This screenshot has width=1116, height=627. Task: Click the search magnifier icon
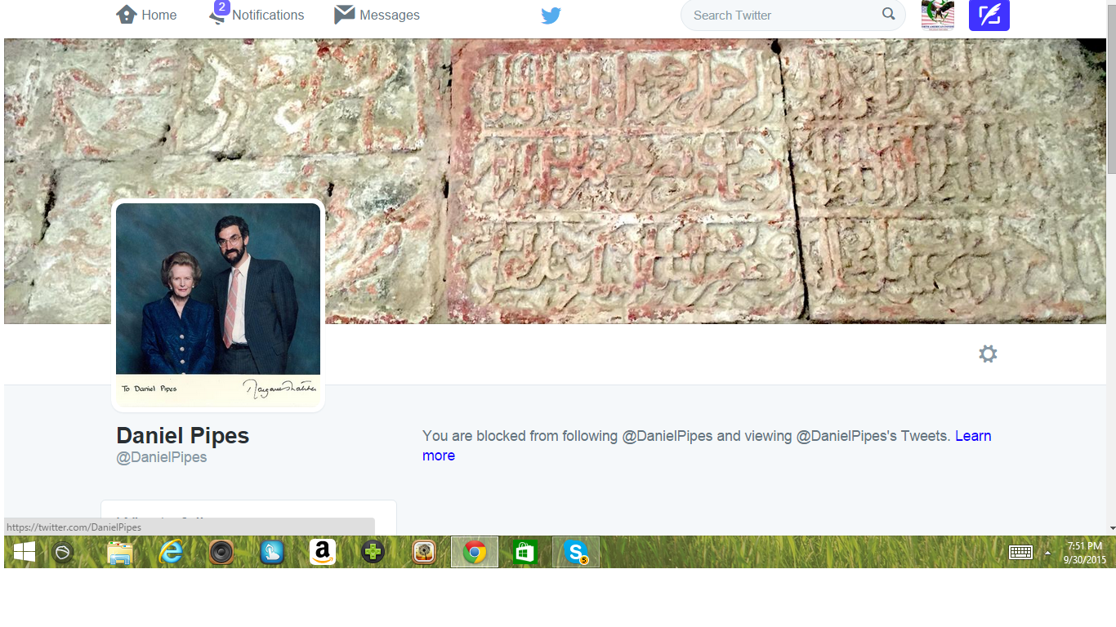point(888,14)
